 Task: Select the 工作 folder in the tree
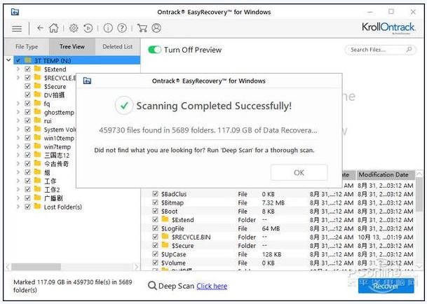(50, 181)
